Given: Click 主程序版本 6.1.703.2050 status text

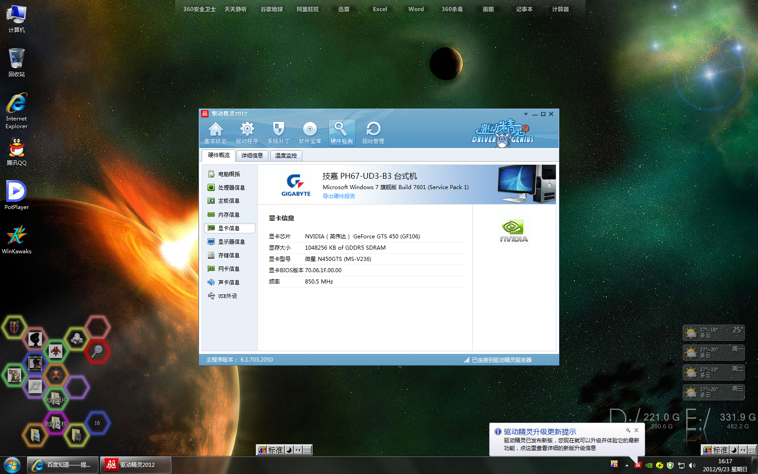Looking at the screenshot, I should click(x=240, y=360).
